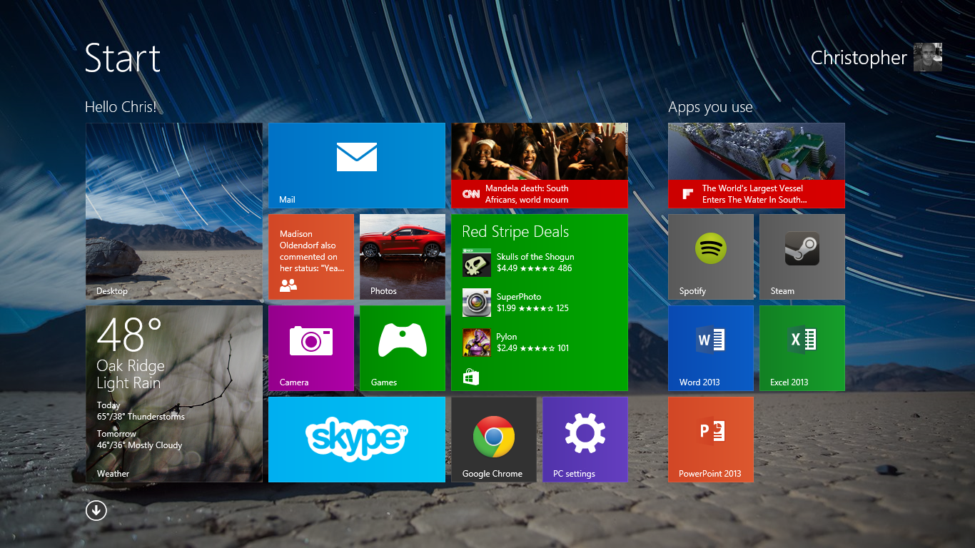Click the Light Rain condition text
Screen dimensions: 975x548
click(x=128, y=383)
